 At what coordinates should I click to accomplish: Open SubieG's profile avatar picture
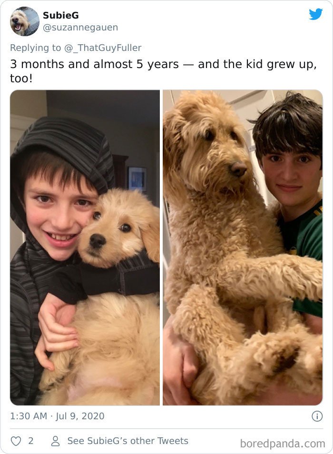[25, 21]
